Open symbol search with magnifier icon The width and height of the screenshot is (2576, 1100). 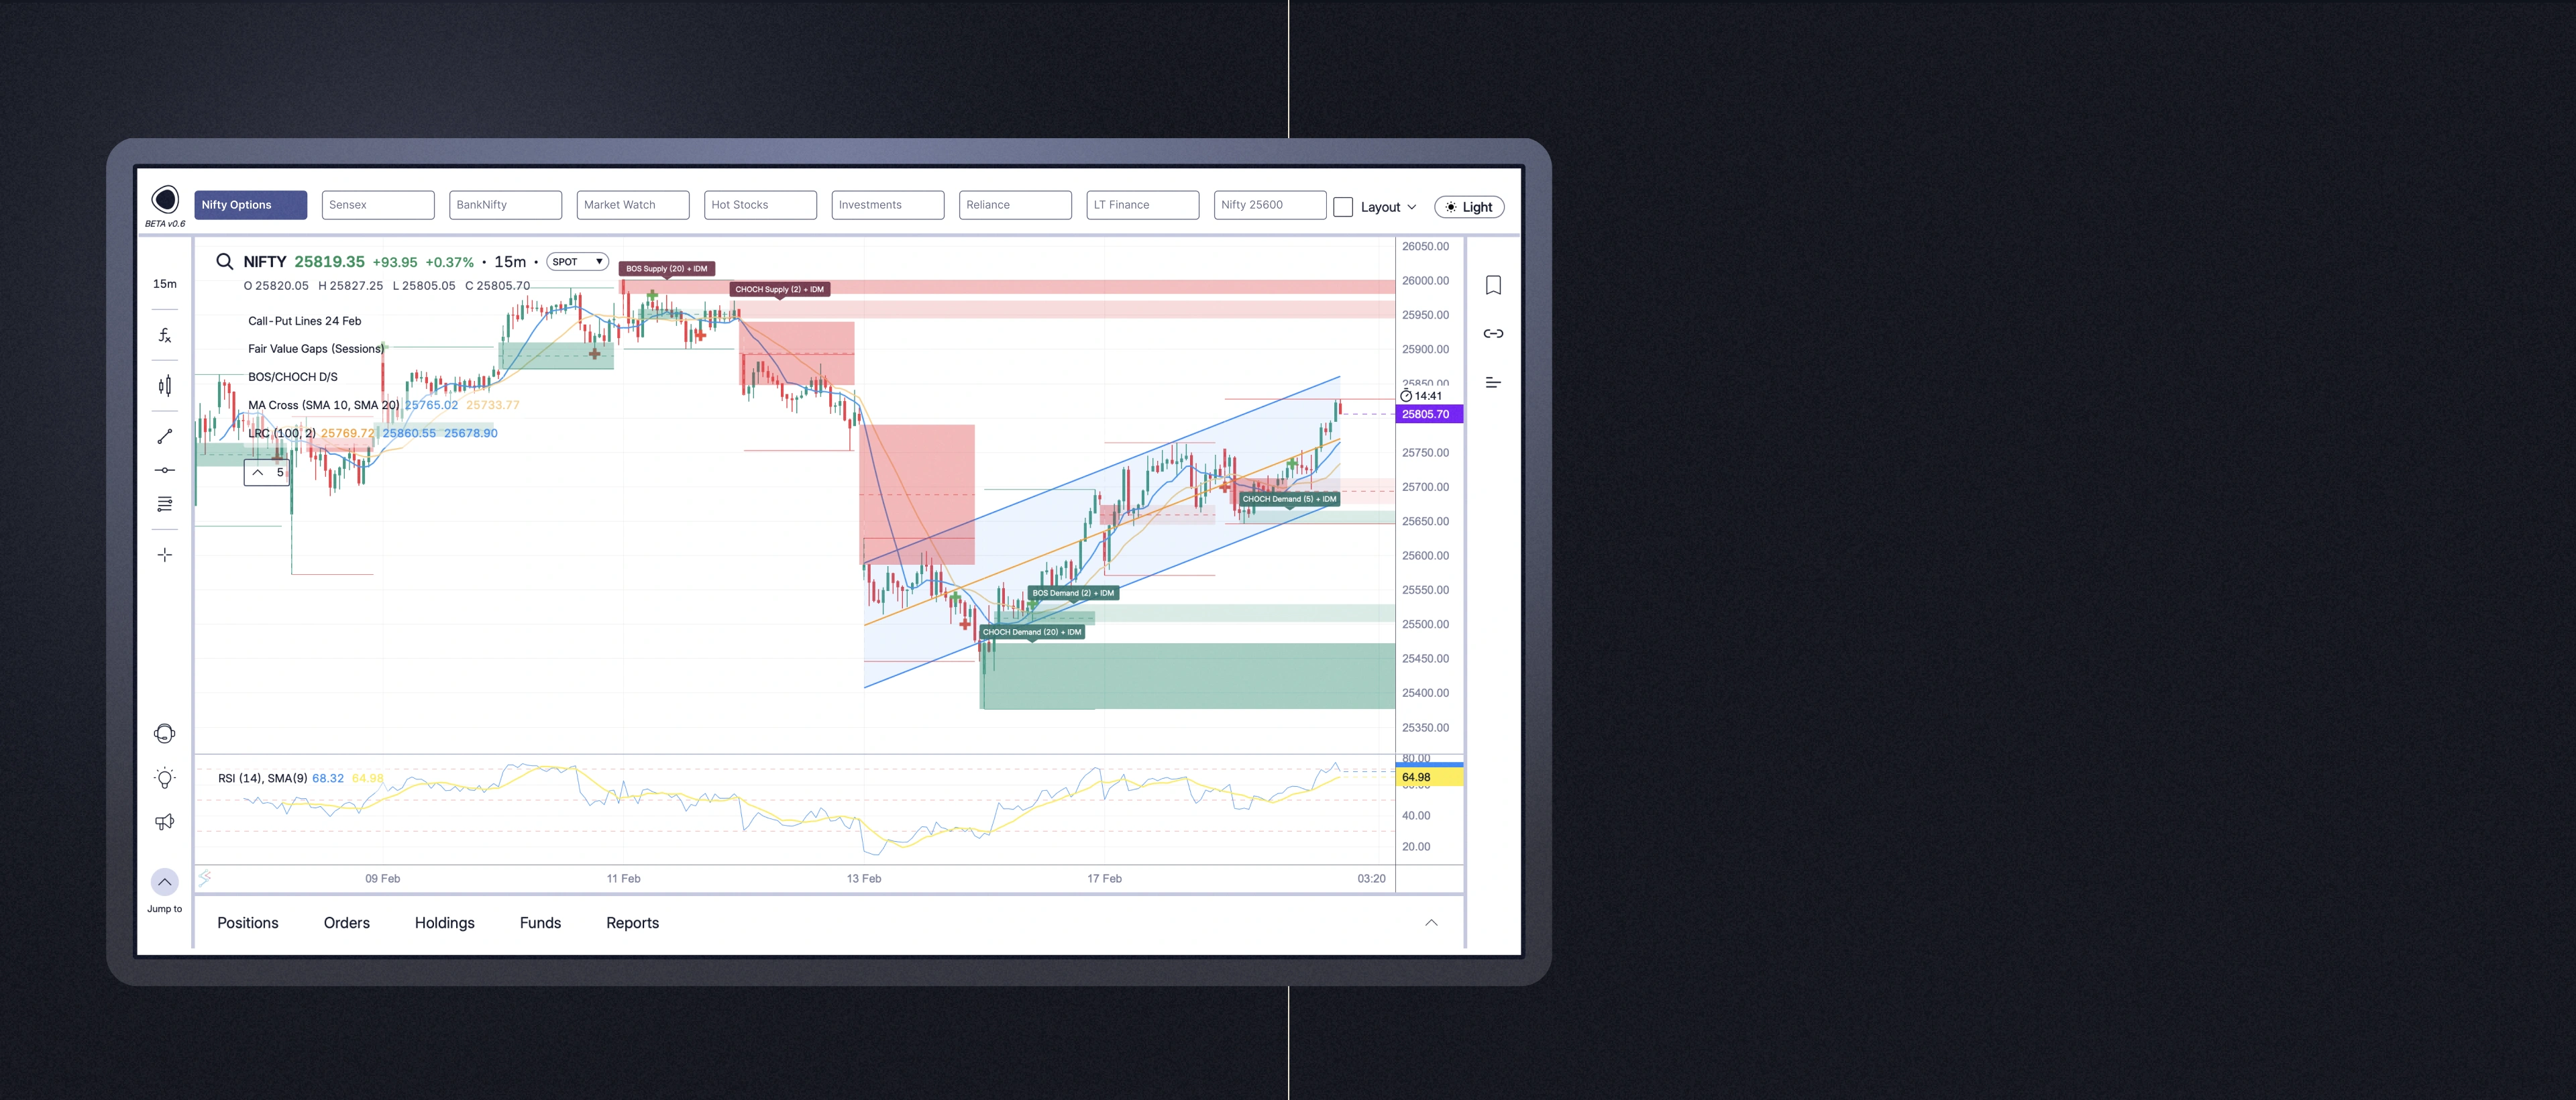coord(224,261)
